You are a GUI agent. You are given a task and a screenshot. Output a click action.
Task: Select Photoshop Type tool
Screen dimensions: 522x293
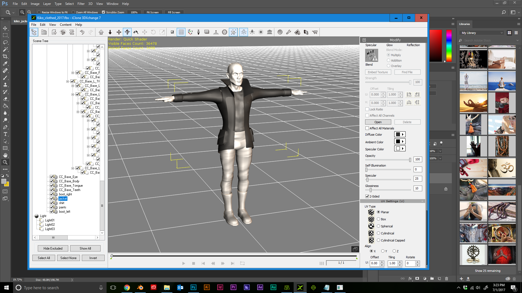click(x=5, y=134)
